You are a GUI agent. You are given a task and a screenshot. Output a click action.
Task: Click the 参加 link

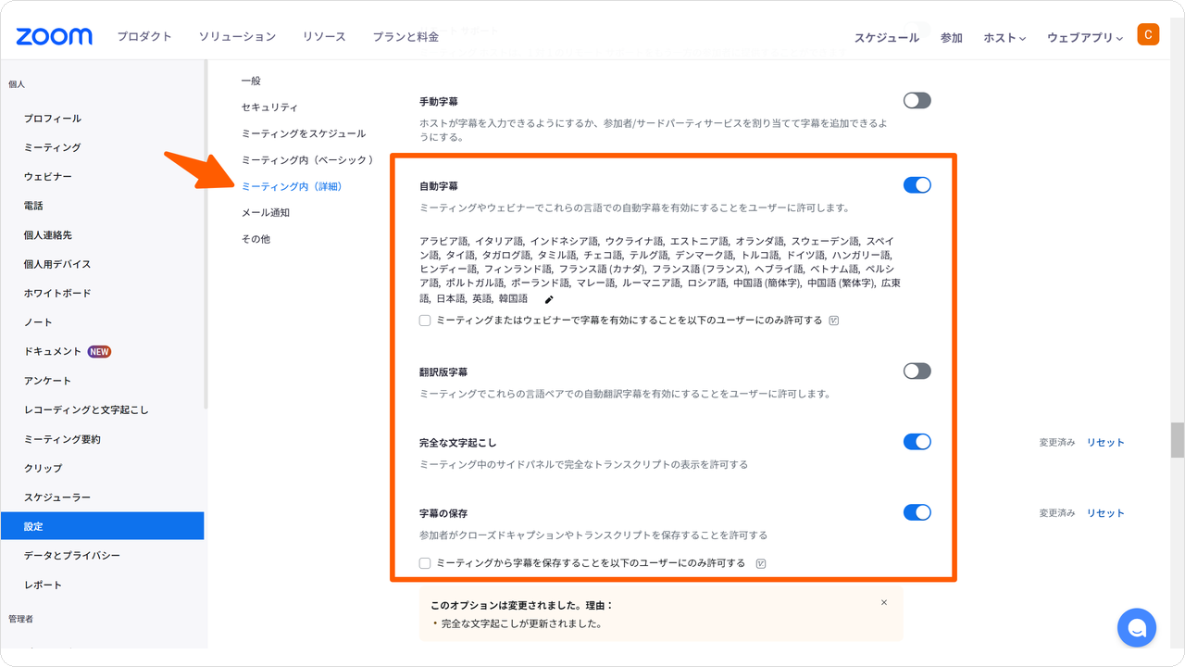[952, 38]
